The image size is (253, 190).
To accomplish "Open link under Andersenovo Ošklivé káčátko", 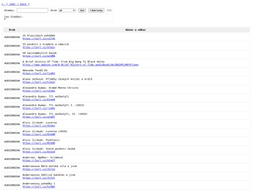I will pyautogui.click(x=39, y=178).
